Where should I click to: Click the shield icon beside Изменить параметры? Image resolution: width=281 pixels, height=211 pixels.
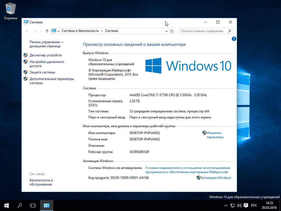pyautogui.click(x=204, y=133)
